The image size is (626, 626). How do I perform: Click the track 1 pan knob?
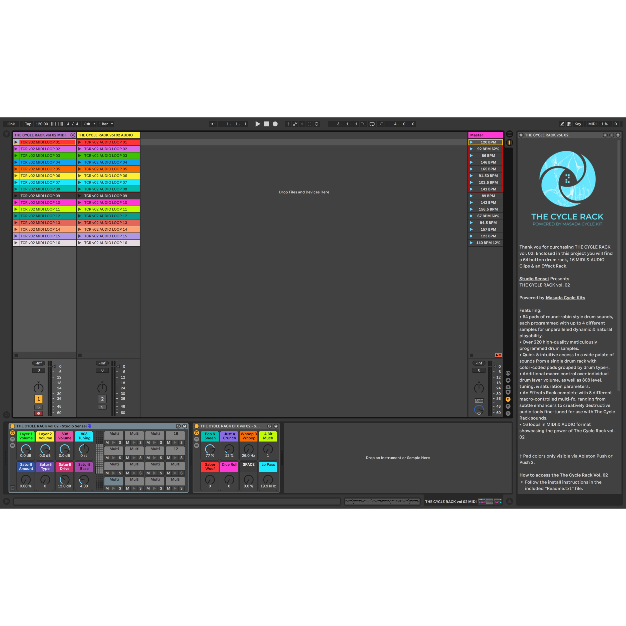click(39, 388)
